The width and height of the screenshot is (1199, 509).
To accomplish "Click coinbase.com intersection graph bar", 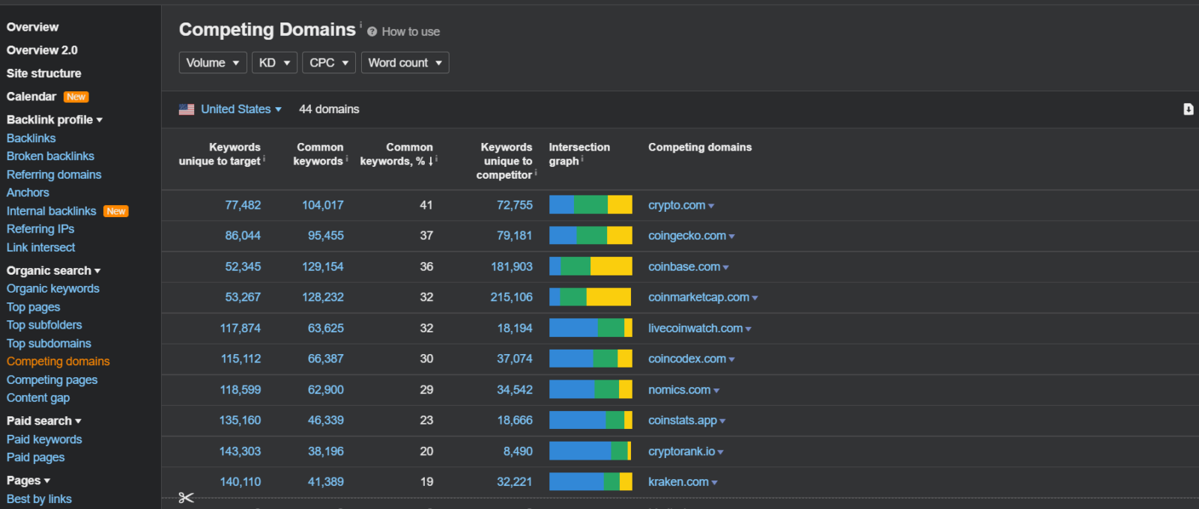I will click(x=591, y=266).
